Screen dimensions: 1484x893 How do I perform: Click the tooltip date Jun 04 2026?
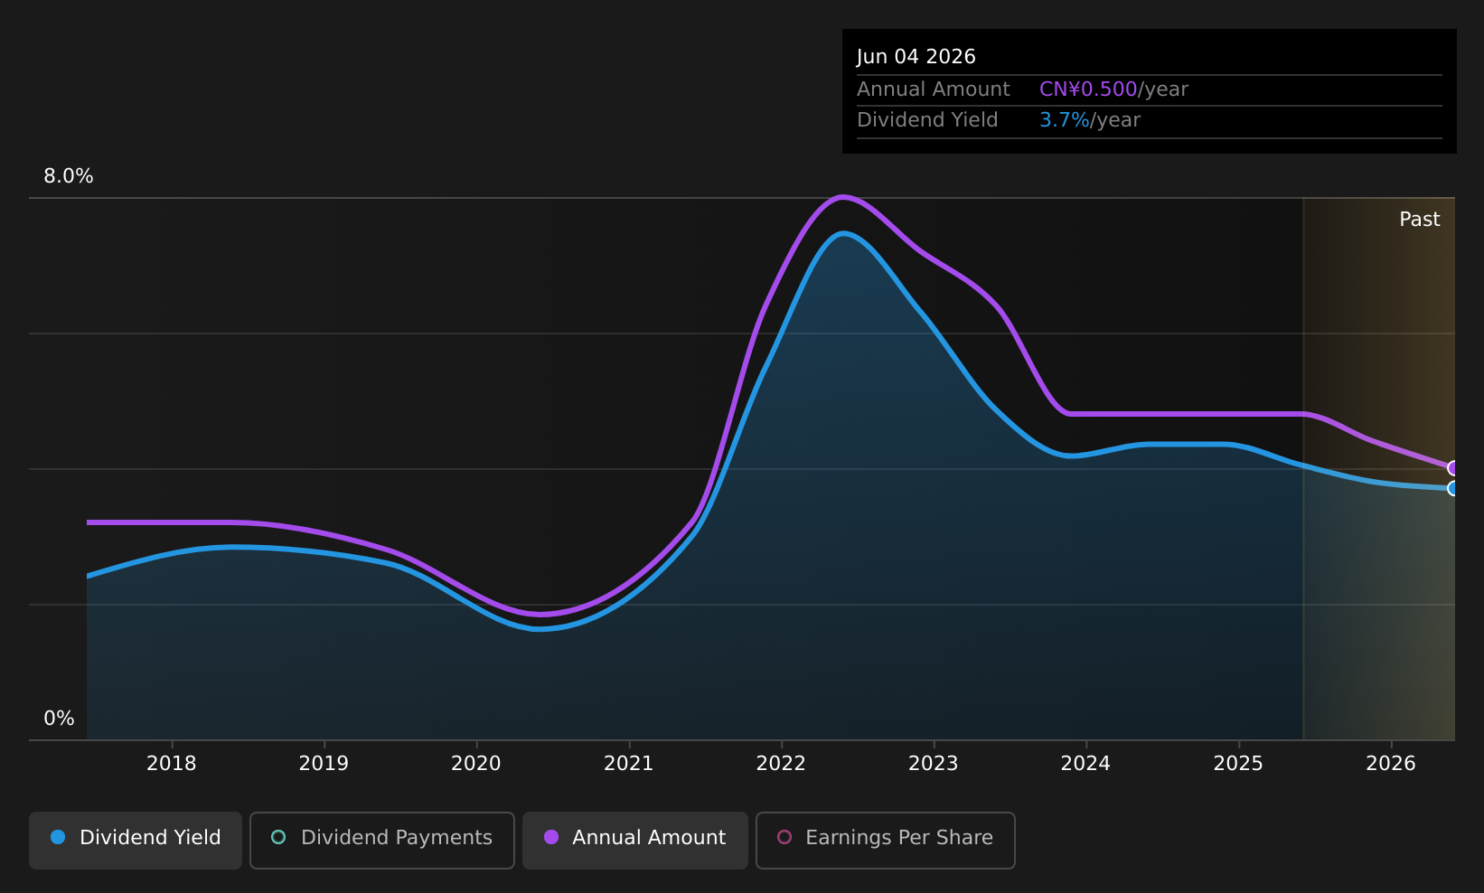[916, 57]
